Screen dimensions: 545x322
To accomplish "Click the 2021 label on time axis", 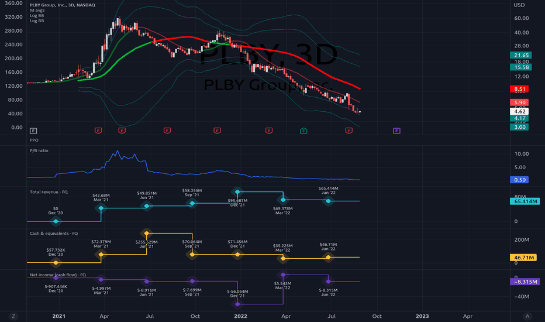I will [x=58, y=316].
